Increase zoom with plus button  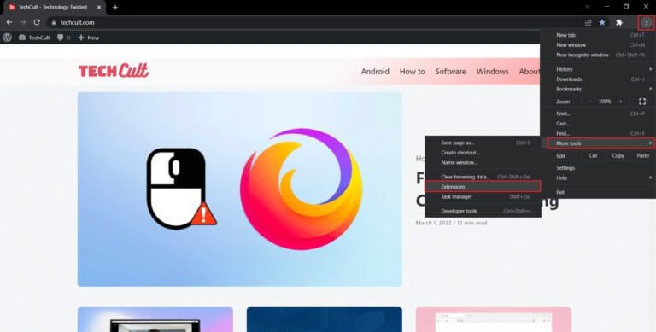tap(620, 102)
